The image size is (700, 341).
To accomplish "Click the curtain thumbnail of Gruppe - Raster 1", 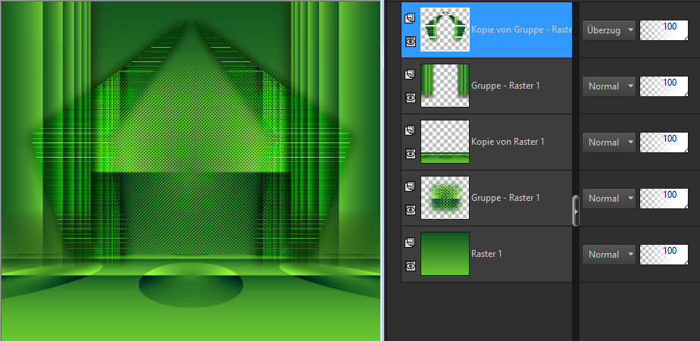I will pyautogui.click(x=445, y=86).
